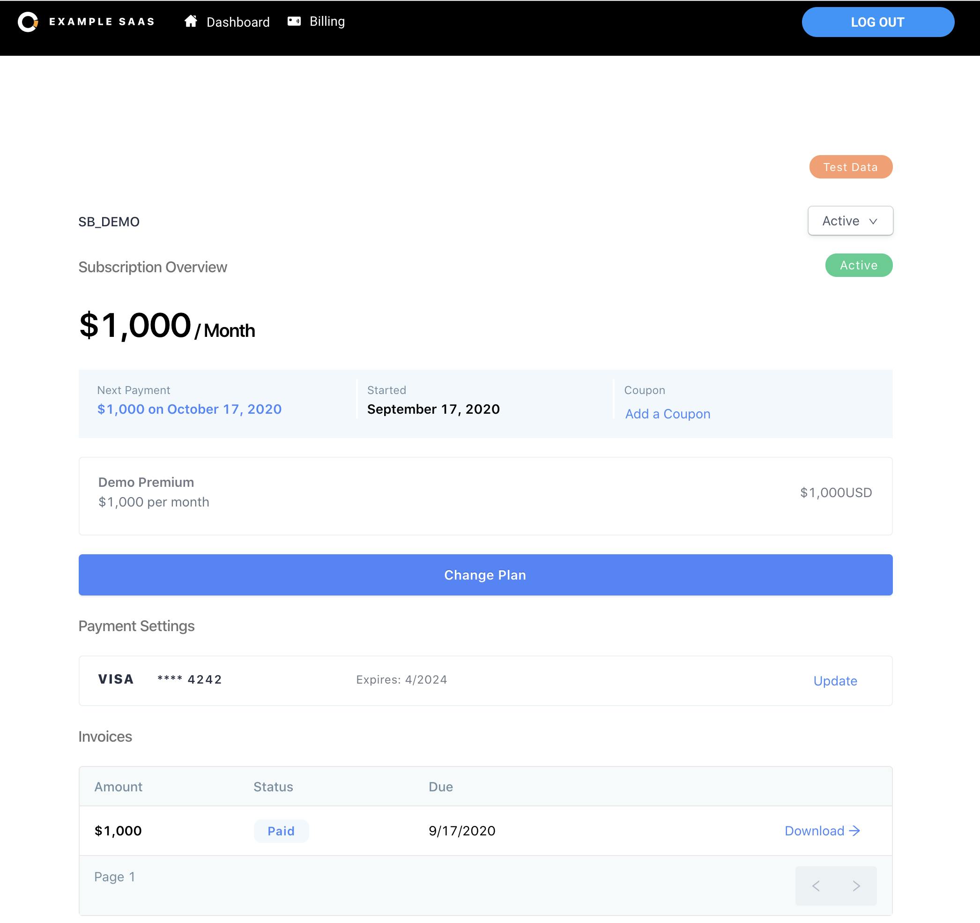The image size is (980, 923).
Task: Click Add a Coupon link
Action: click(x=668, y=414)
